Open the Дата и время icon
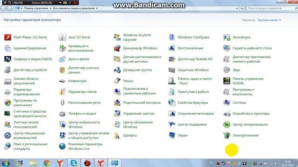The height and width of the screenshot is (167, 298). [62, 59]
